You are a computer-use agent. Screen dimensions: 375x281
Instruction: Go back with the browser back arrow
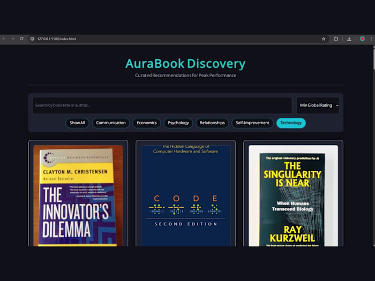(4, 39)
